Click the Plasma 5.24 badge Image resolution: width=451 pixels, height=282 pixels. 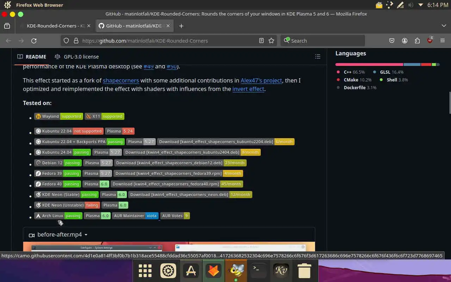pos(120,131)
